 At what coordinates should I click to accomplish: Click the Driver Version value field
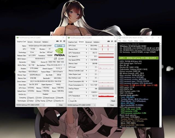point(46,81)
